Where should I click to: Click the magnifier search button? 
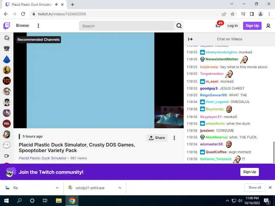(179, 26)
